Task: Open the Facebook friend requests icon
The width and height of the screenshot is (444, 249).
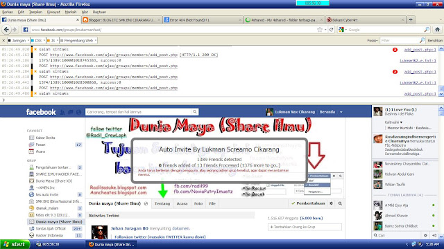Action: [x=62, y=112]
